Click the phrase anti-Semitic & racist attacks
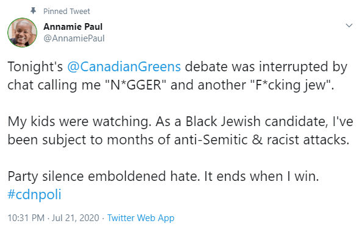358x229 pixels. [262, 139]
